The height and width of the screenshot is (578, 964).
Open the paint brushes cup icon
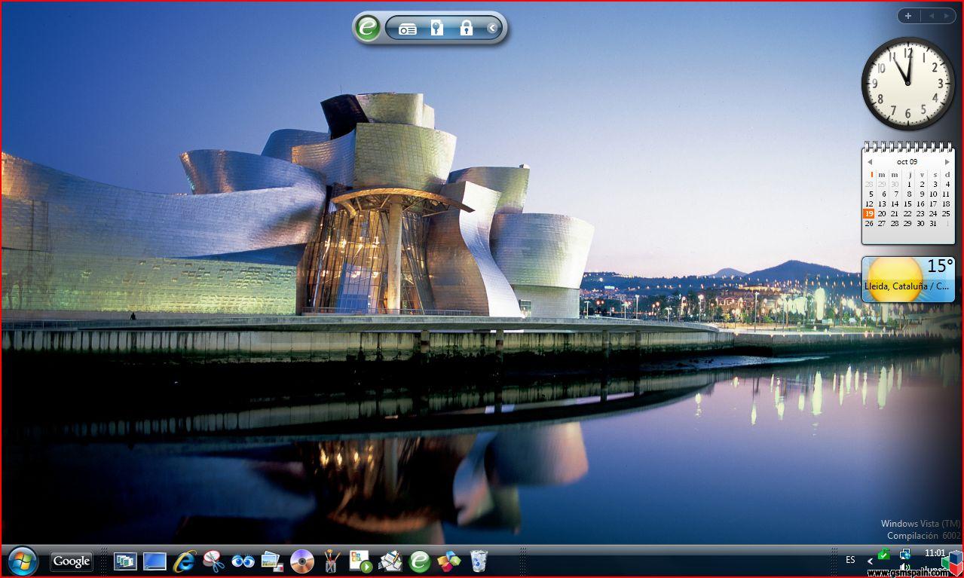[331, 561]
